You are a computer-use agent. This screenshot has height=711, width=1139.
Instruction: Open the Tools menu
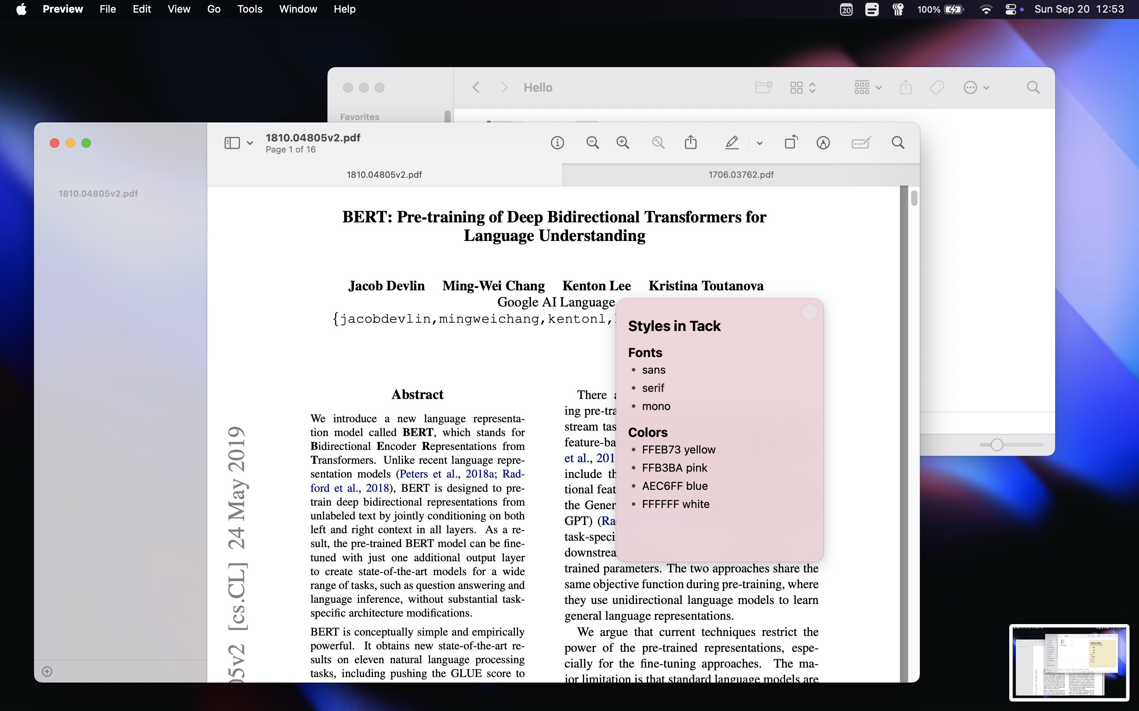250,9
